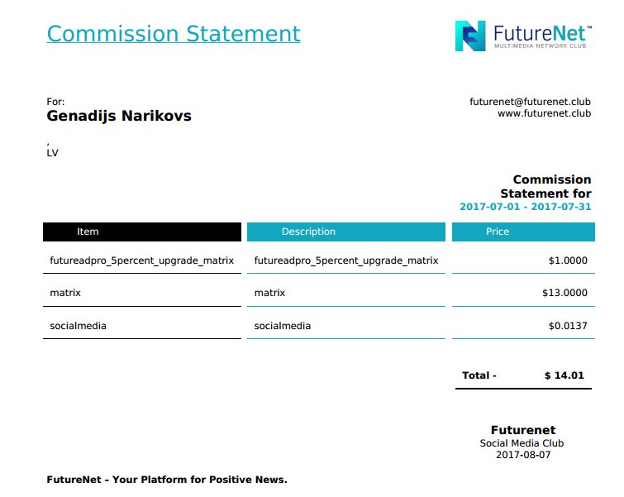This screenshot has height=497, width=624.
Task: Click the Description column header
Action: pos(346,232)
